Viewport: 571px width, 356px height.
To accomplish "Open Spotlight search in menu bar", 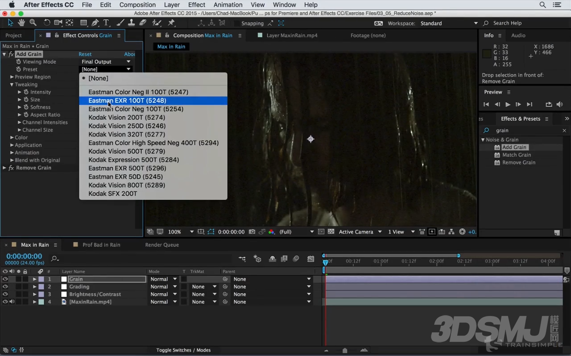I will click(543, 5).
